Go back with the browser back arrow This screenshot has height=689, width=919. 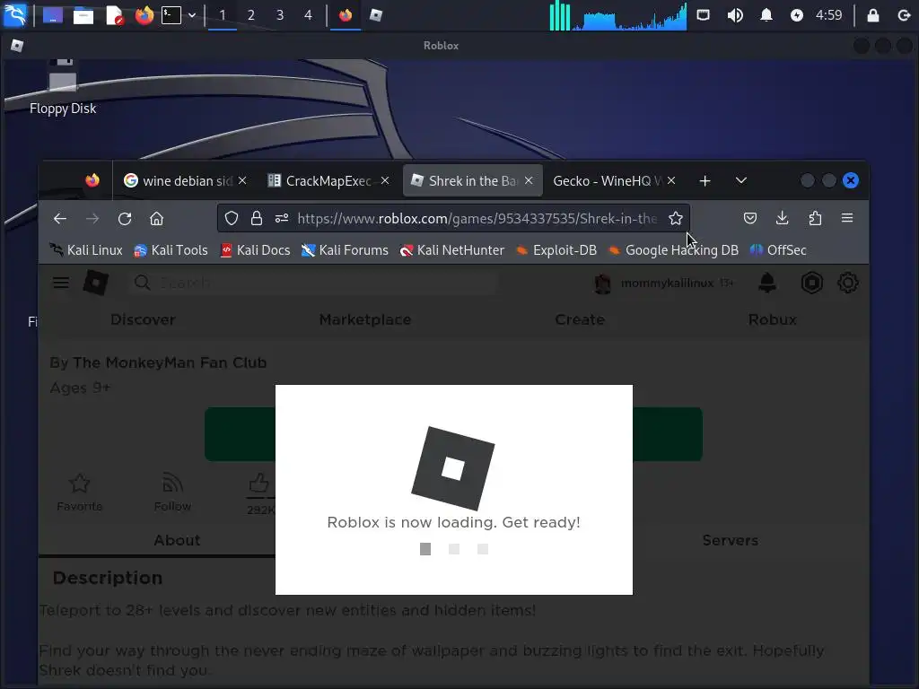pyautogui.click(x=60, y=219)
